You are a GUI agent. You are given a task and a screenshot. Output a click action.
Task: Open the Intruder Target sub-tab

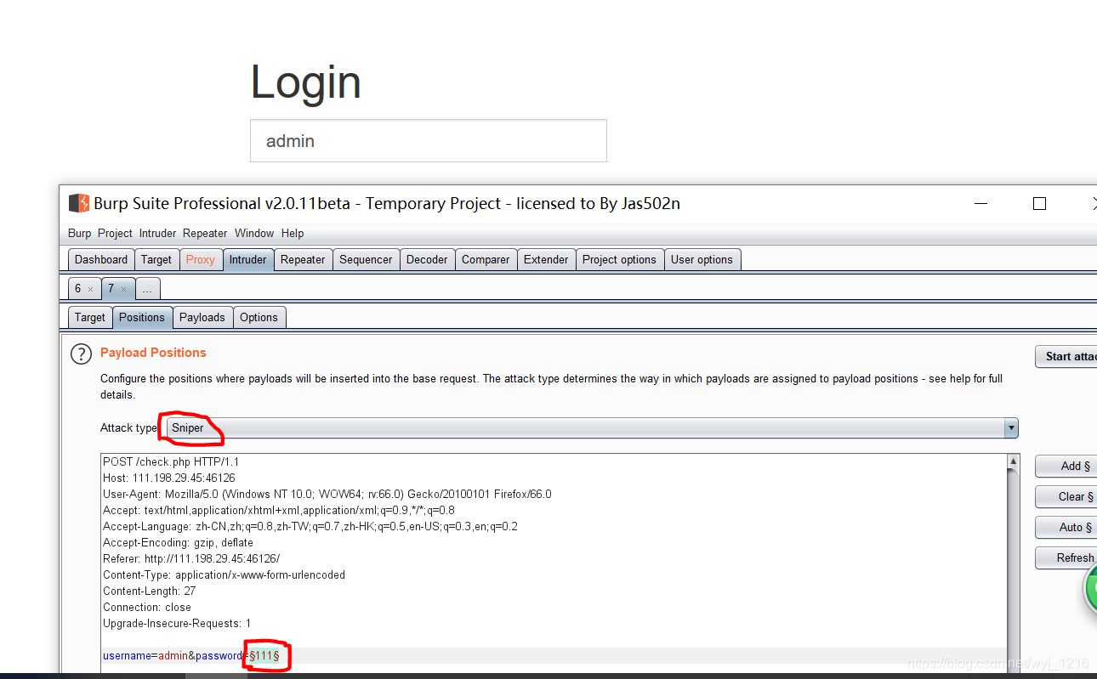90,317
